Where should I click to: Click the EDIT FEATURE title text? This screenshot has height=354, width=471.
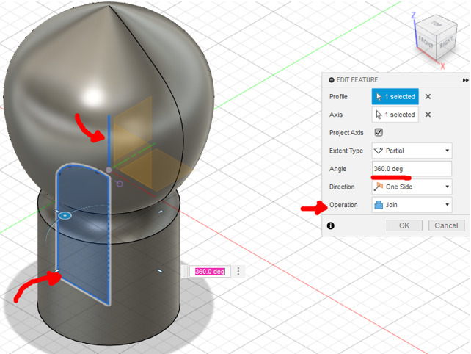point(357,80)
